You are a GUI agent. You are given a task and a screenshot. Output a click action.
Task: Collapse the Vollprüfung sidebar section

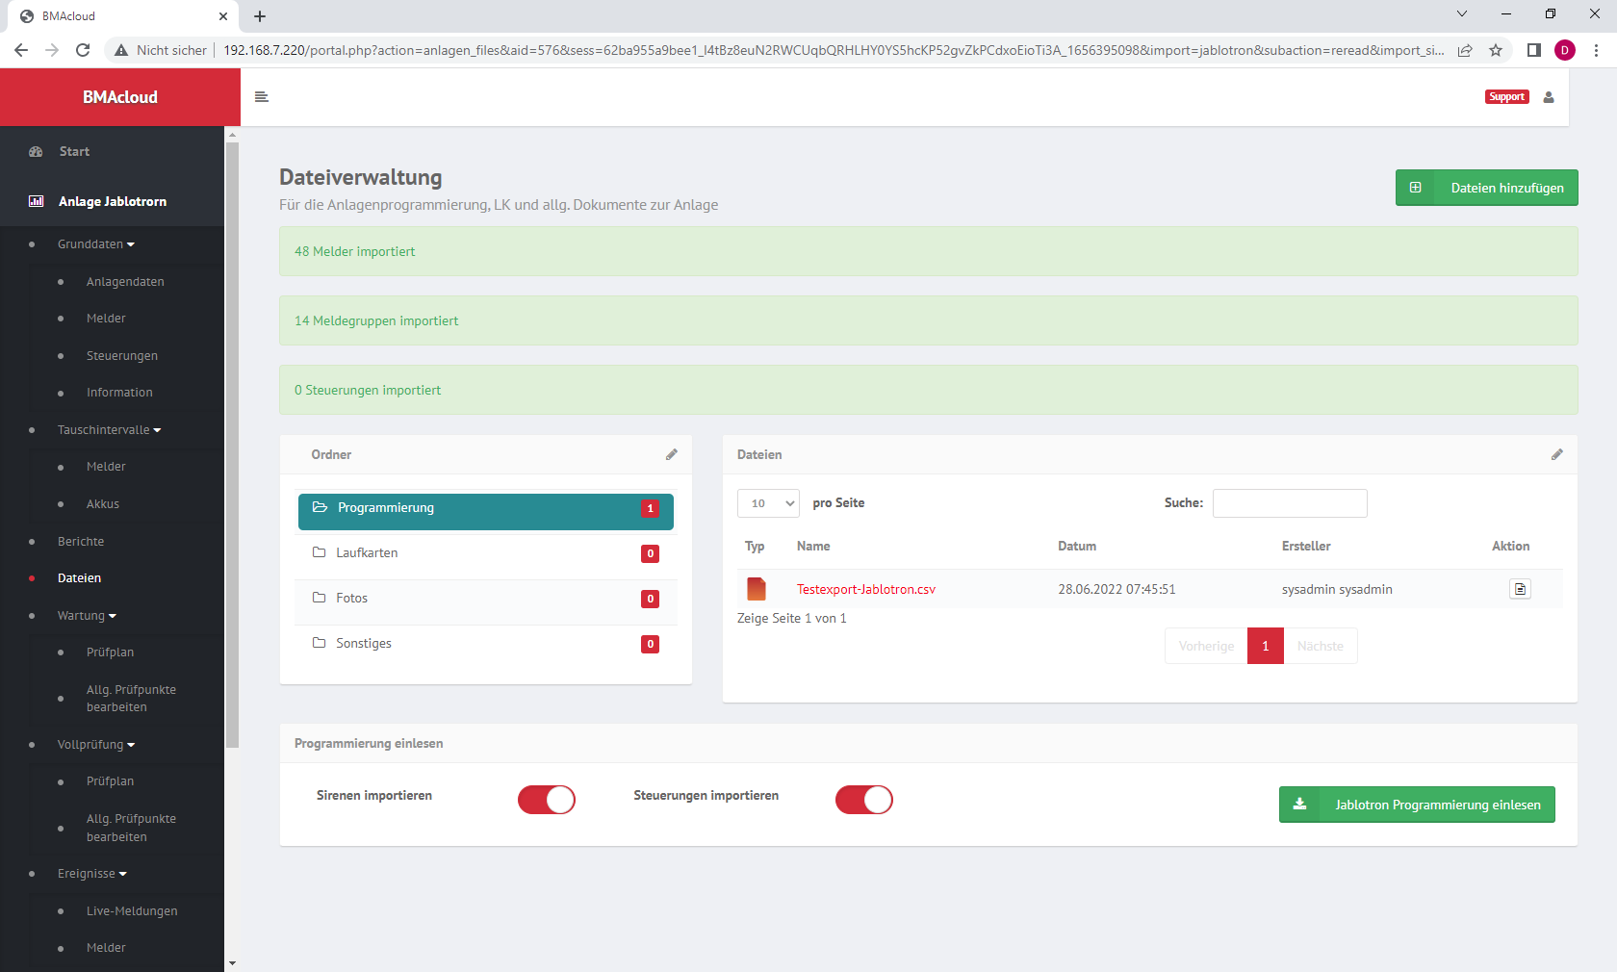[96, 745]
